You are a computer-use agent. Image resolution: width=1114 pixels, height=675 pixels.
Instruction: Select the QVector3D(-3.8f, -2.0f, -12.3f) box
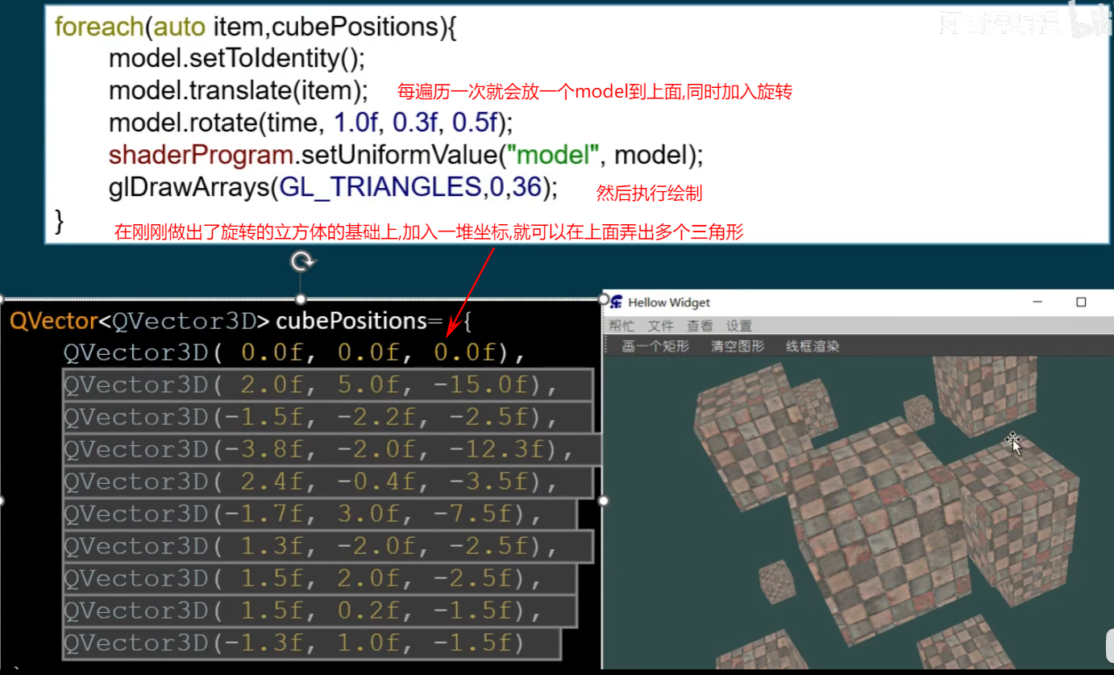[332, 449]
